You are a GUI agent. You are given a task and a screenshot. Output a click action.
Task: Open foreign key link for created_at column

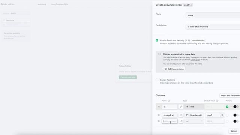pyautogui.click(x=181, y=115)
